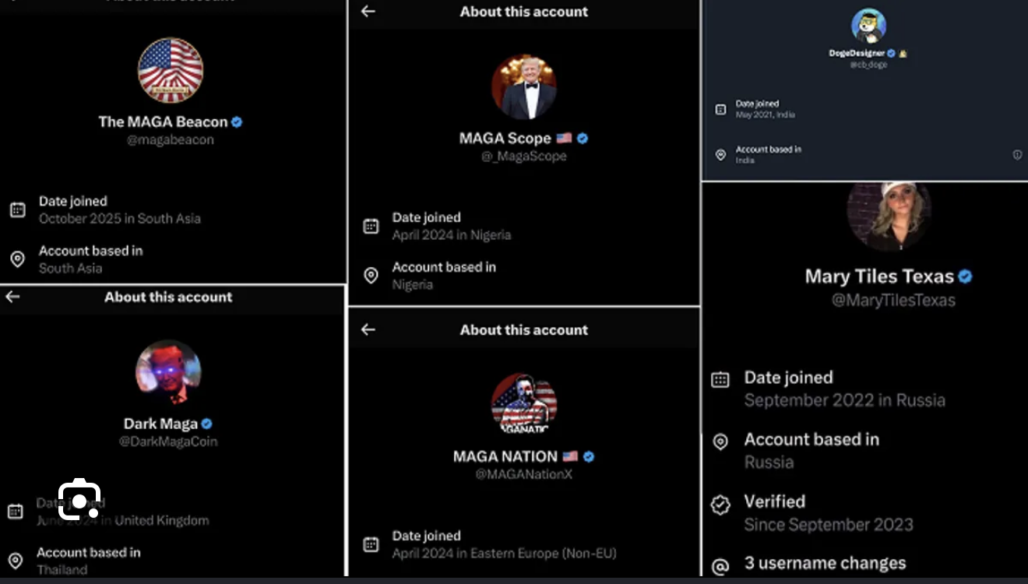Open DogeDesigner's dog avatar
The width and height of the screenshot is (1028, 584).
click(x=868, y=26)
